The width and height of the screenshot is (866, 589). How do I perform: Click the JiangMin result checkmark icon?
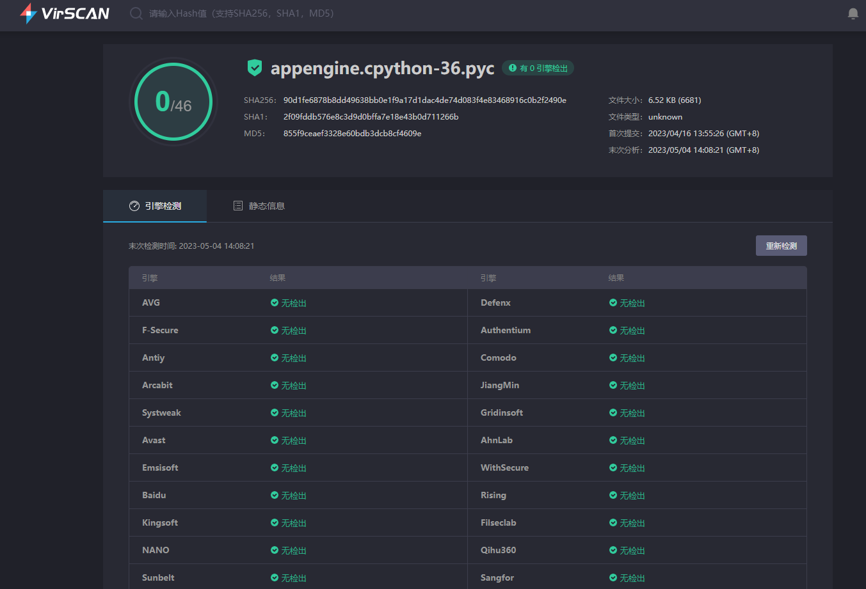point(613,385)
